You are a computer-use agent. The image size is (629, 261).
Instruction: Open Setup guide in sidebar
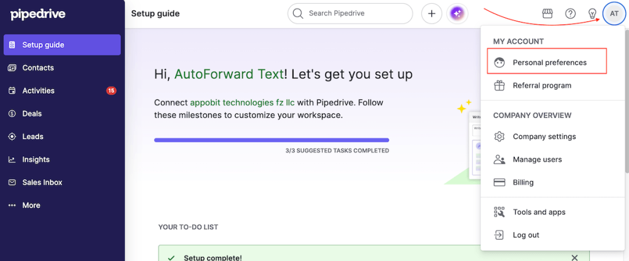[x=62, y=45]
